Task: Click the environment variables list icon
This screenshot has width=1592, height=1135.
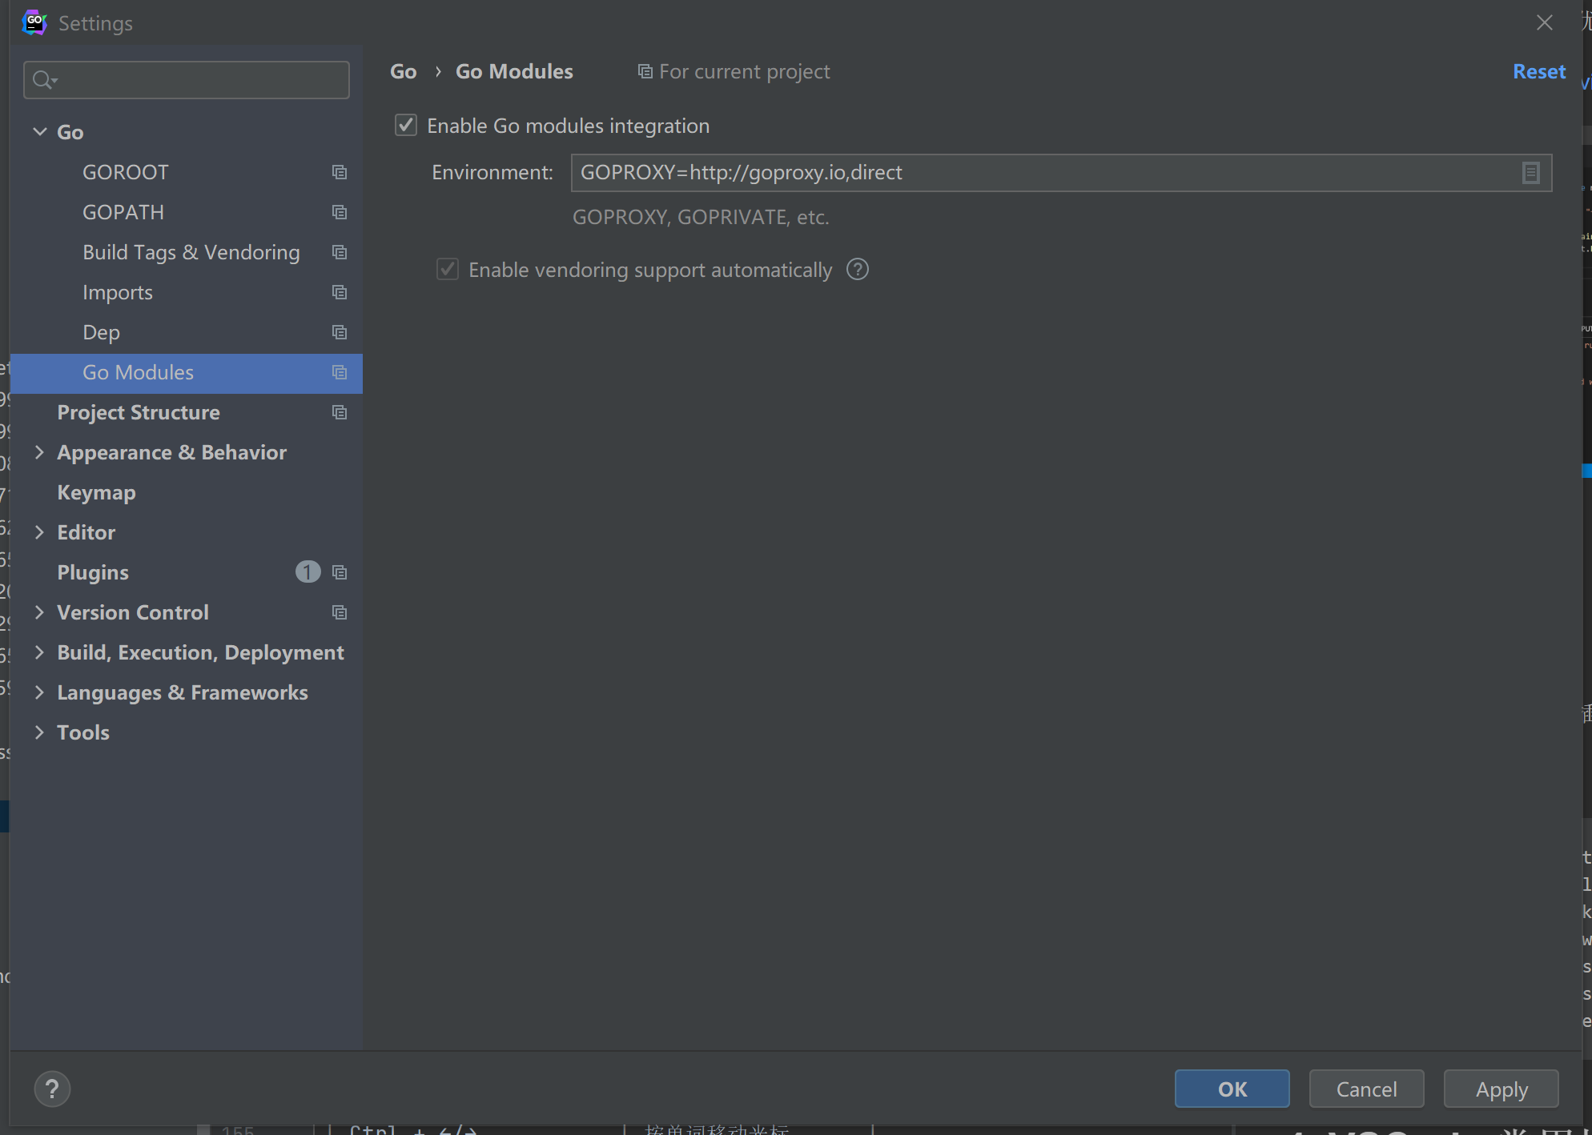Action: pyautogui.click(x=1530, y=173)
